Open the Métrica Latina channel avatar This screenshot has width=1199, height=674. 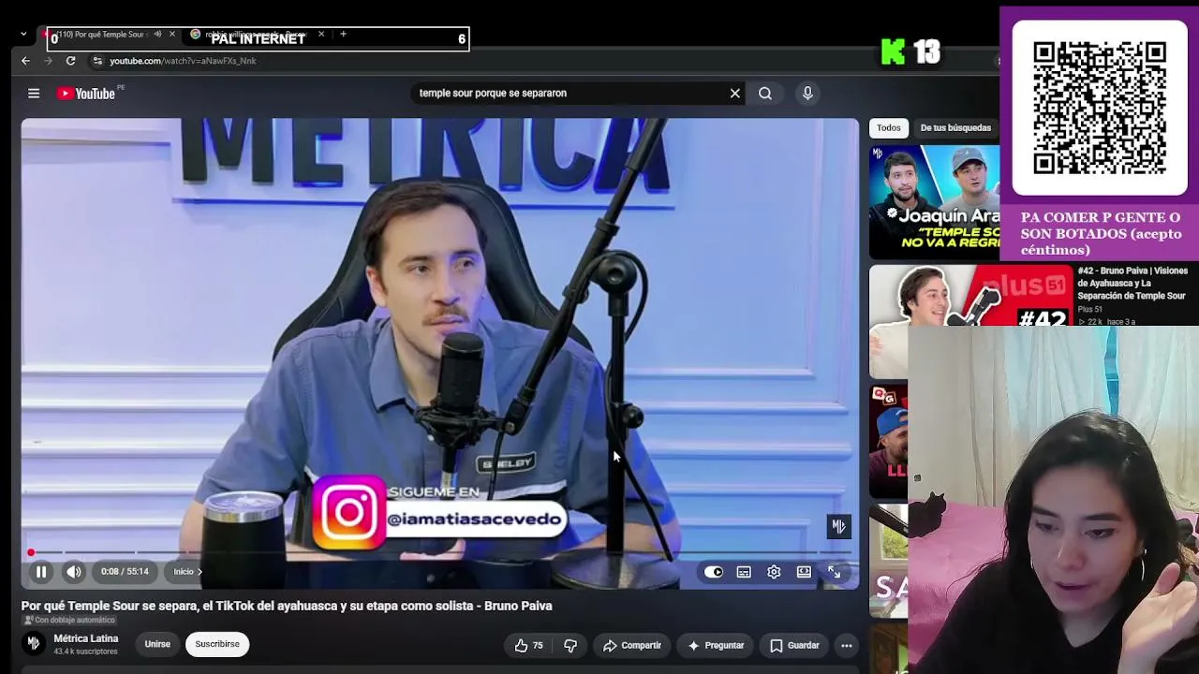click(x=34, y=643)
